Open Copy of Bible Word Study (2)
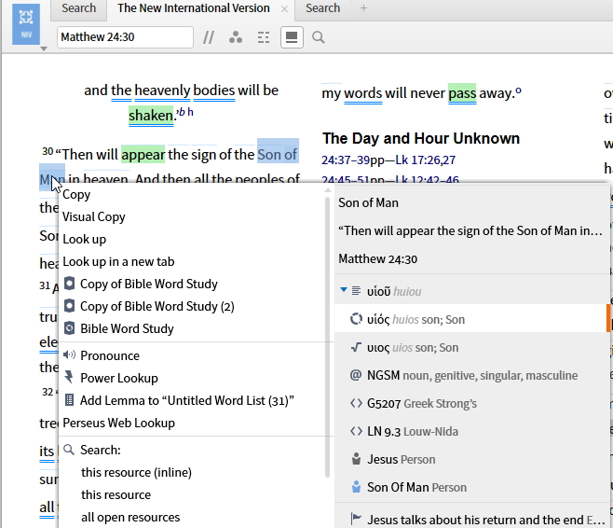613x528 pixels. [157, 306]
